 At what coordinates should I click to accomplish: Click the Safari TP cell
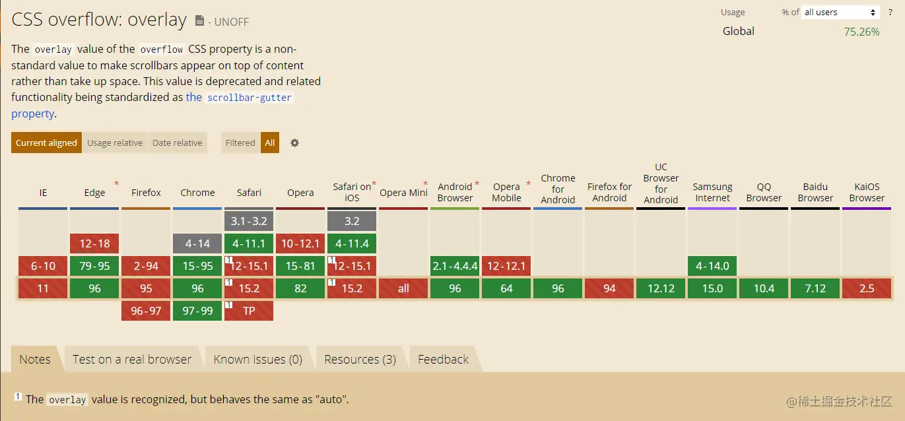click(x=249, y=311)
